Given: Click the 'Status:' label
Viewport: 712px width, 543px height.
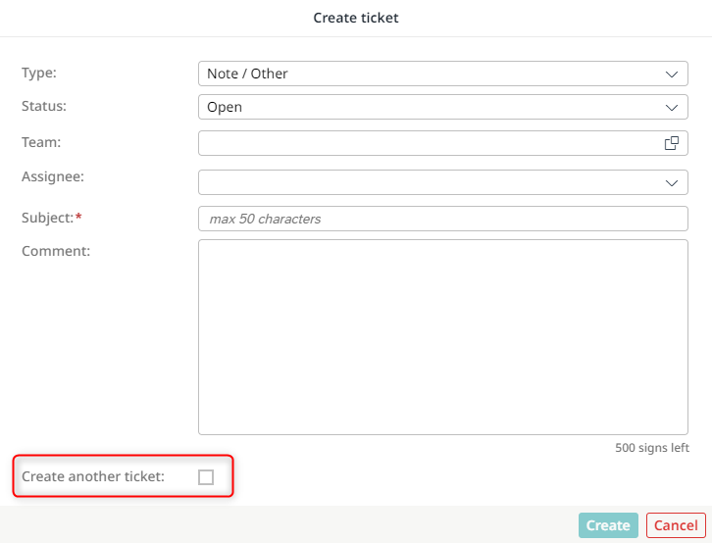Looking at the screenshot, I should coord(43,106).
